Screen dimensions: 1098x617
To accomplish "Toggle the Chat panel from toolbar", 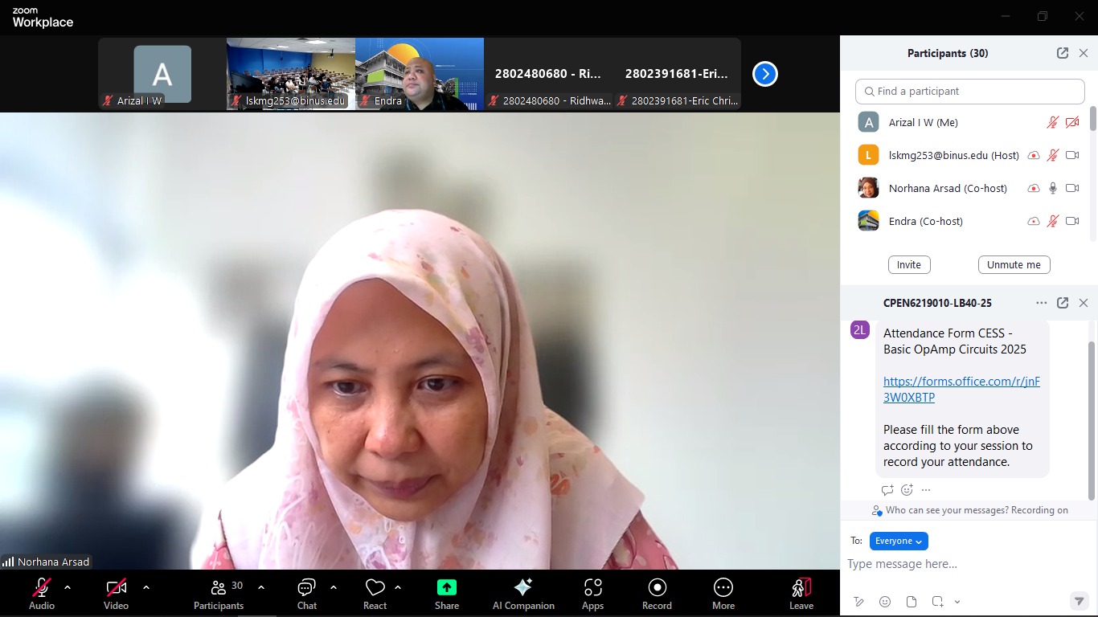I will (307, 594).
